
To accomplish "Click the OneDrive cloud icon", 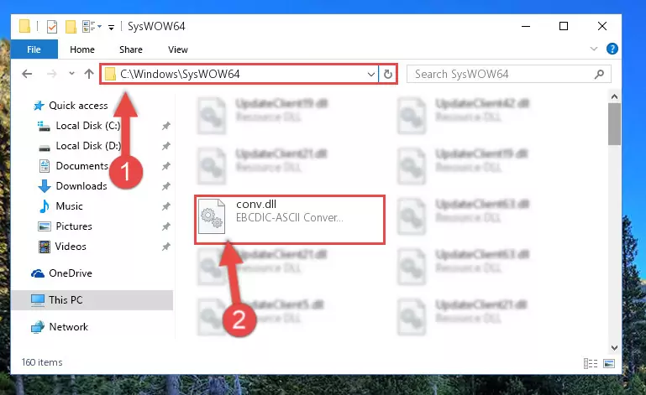I will pyautogui.click(x=38, y=273).
